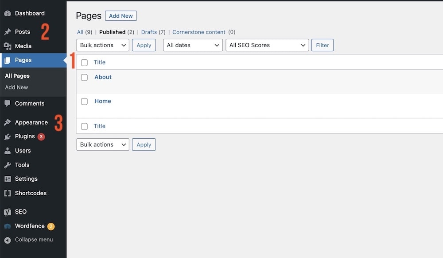Image resolution: width=443 pixels, height=258 pixels.
Task: Select the All Pages submenu item
Action: tap(17, 76)
